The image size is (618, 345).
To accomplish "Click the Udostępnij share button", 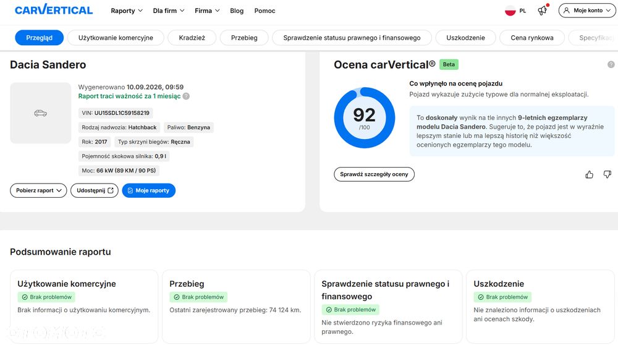I will click(x=95, y=190).
